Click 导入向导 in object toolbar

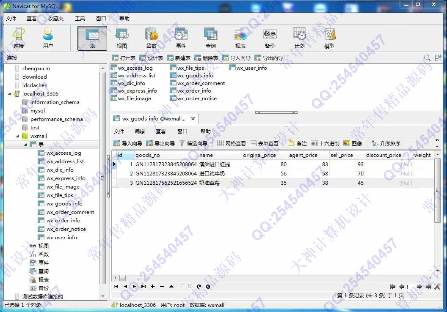point(237,58)
